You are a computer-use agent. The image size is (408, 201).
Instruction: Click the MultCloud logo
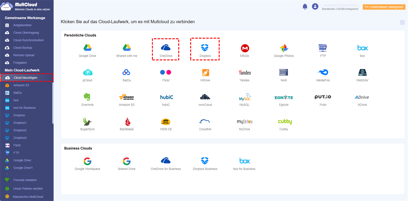[x=26, y=7]
